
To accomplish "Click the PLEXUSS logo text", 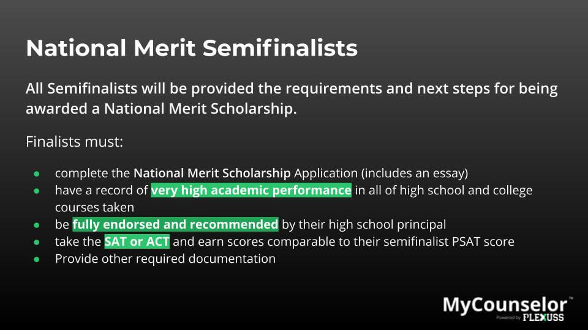I will (543, 318).
